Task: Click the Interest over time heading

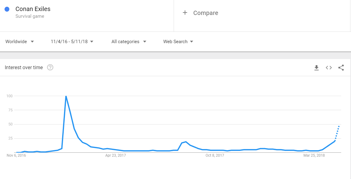Action: pyautogui.click(x=24, y=68)
